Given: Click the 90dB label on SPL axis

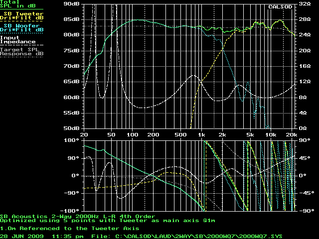Looking at the screenshot, I should 71,3.
